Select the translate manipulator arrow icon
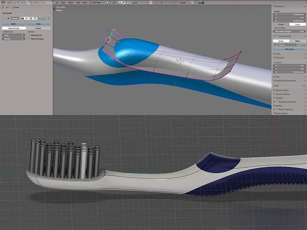This screenshot has width=307, height=230. 123,3
